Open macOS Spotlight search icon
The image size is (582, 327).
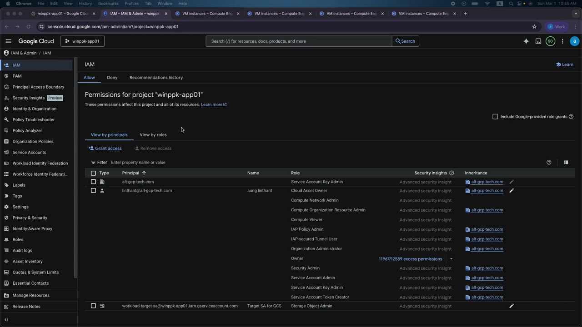pyautogui.click(x=511, y=3)
